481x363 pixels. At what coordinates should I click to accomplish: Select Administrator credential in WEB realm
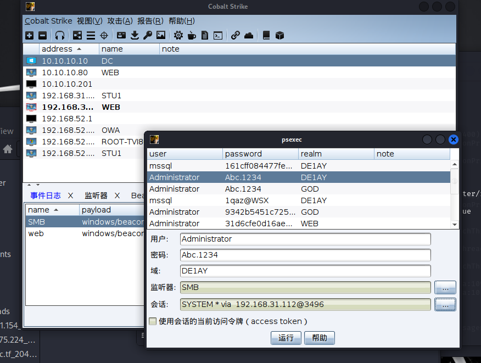pyautogui.click(x=299, y=224)
